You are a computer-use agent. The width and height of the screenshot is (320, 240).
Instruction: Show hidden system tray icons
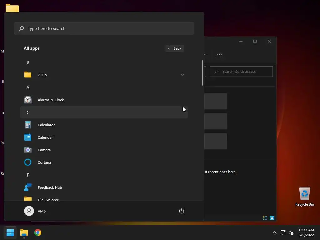[275, 232]
